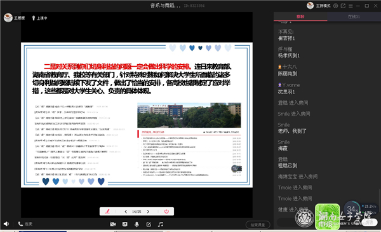The width and height of the screenshot is (381, 232).
Task: Select chat message 衡吉祥1
Action: [x=286, y=38]
